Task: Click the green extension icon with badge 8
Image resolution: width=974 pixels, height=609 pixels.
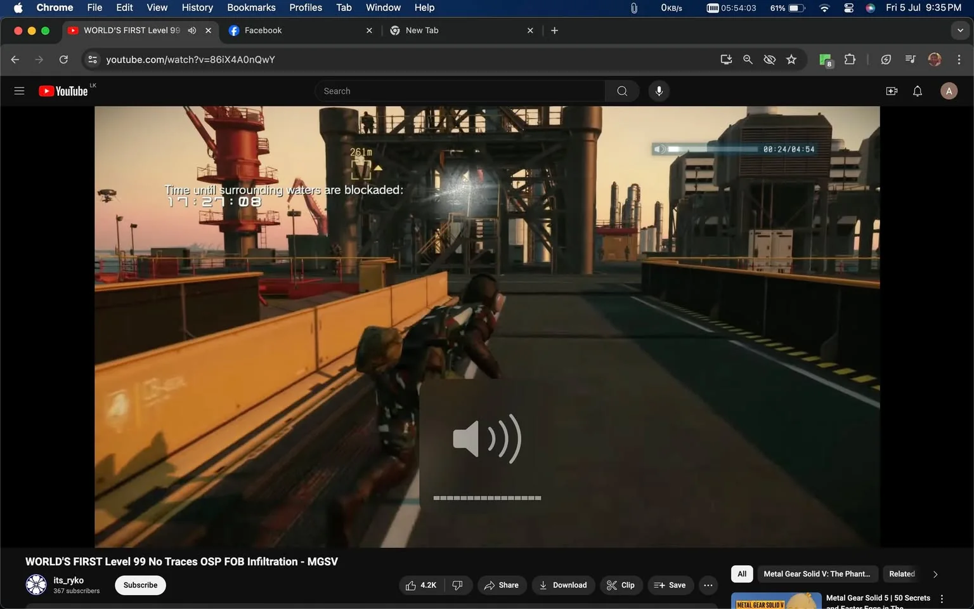Action: (825, 60)
